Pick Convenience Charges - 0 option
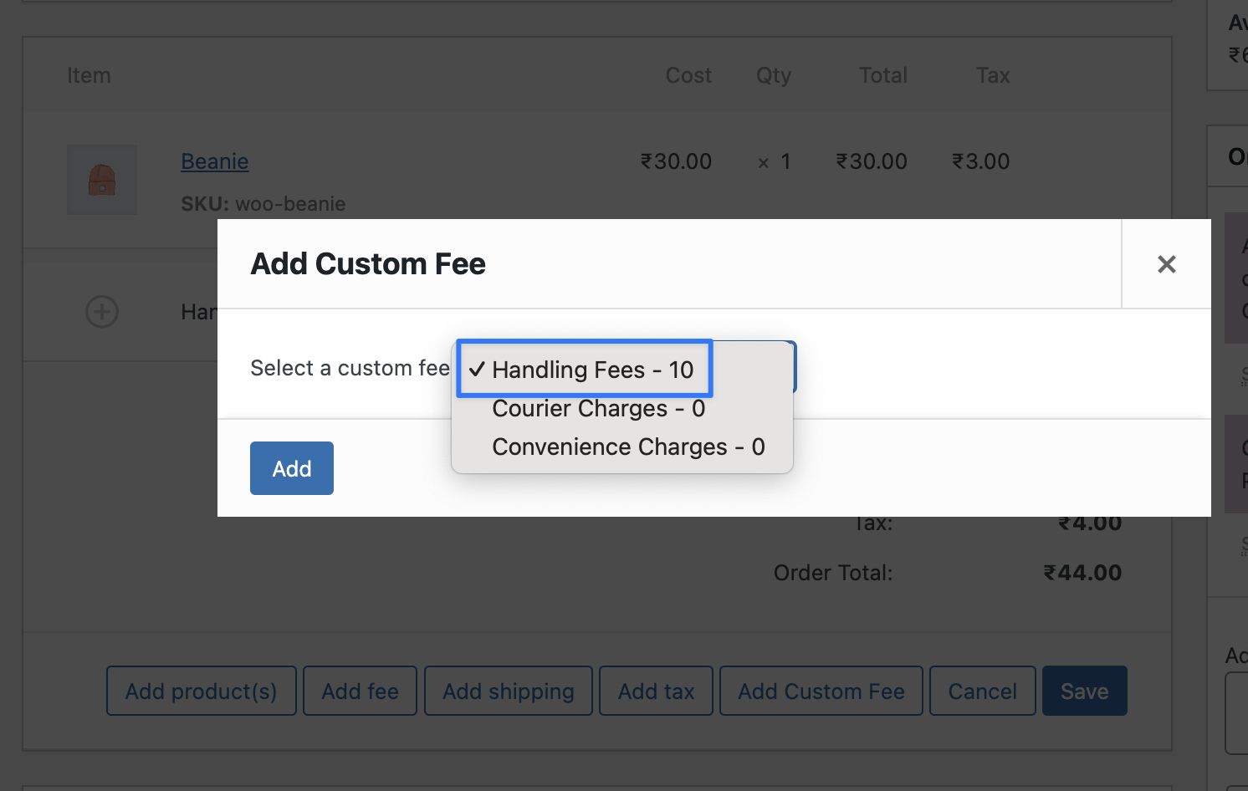This screenshot has height=791, width=1248. click(628, 447)
